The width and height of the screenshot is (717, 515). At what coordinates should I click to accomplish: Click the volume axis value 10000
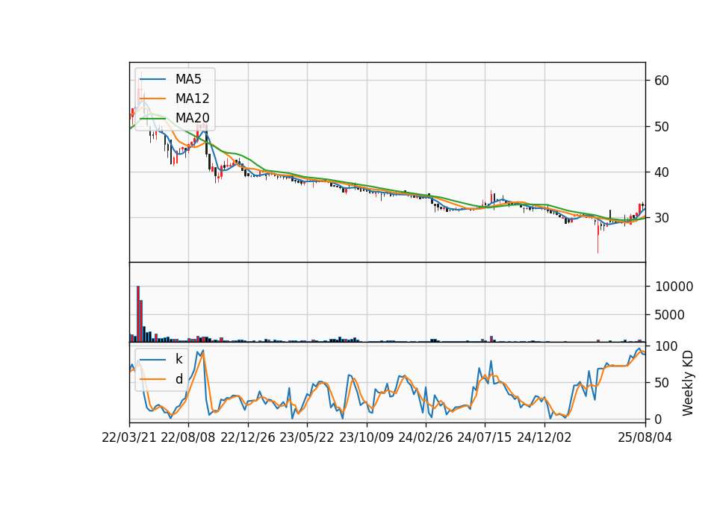pos(674,287)
